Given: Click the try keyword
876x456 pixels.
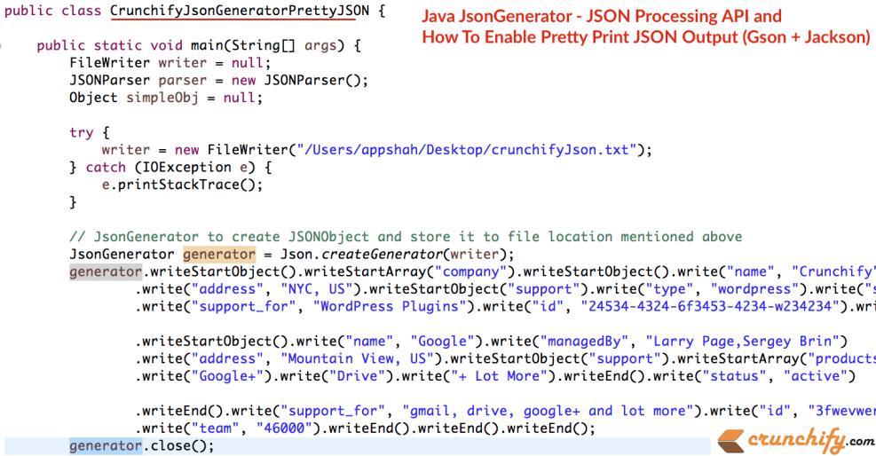Looking at the screenshot, I should [x=81, y=132].
